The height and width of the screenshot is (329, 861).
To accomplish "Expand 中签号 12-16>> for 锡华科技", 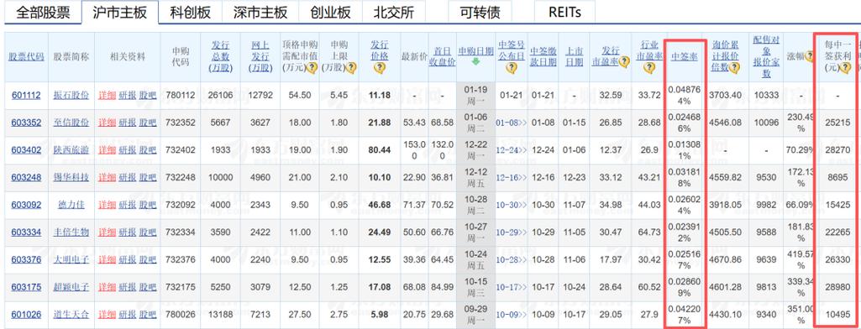I will [x=512, y=178].
